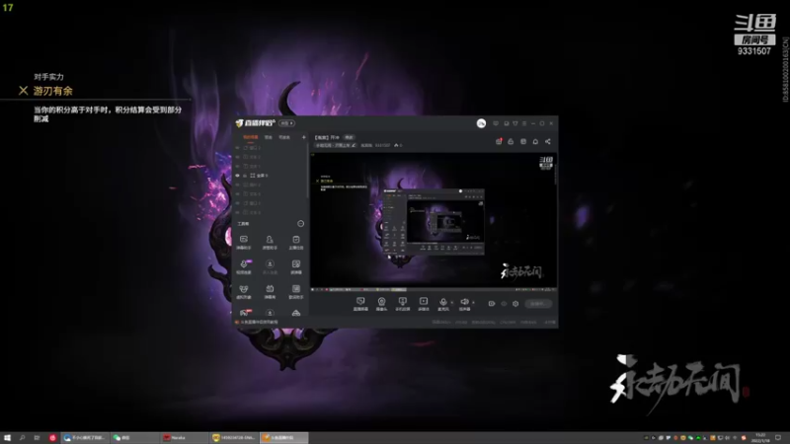This screenshot has height=444, width=790.
Task: Open the Windows notification center
Action: point(778,438)
